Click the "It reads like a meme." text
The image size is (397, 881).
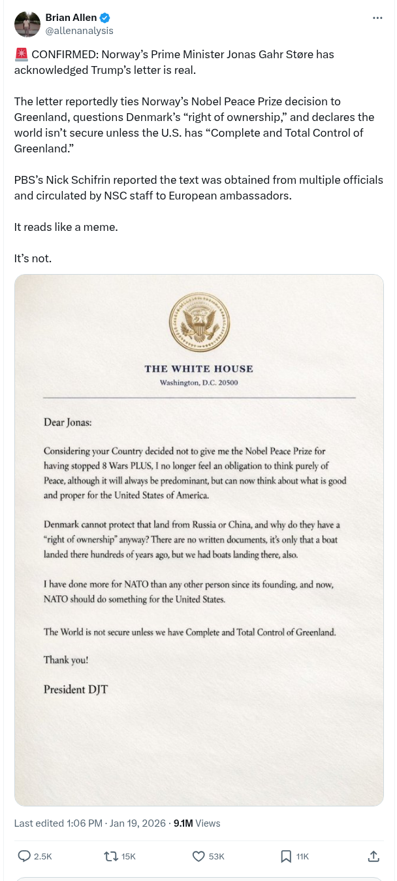coord(66,227)
